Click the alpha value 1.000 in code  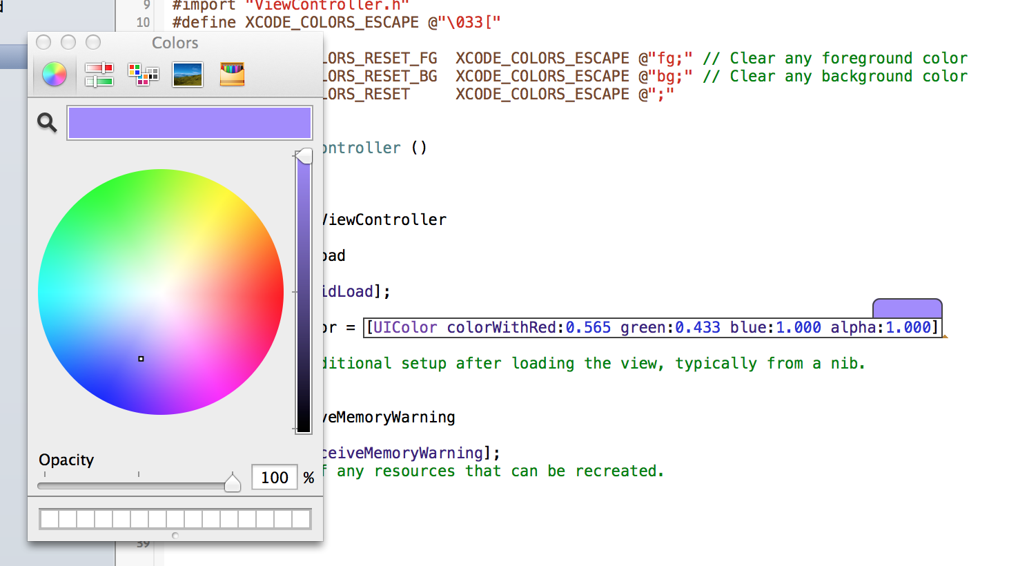coord(908,327)
